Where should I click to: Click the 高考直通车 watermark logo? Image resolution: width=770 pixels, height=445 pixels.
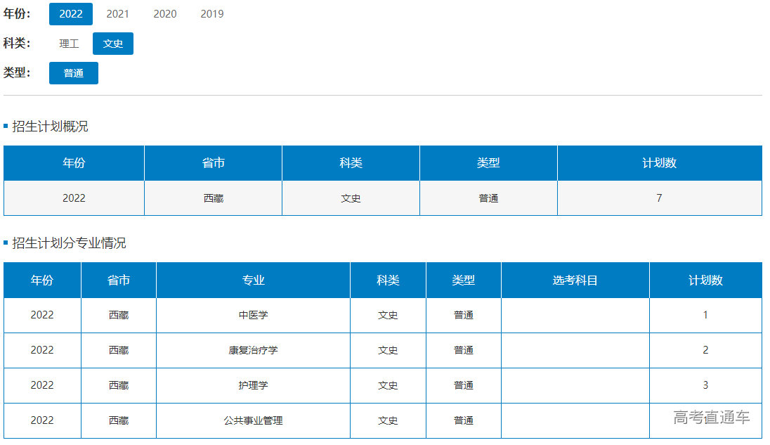click(x=711, y=418)
